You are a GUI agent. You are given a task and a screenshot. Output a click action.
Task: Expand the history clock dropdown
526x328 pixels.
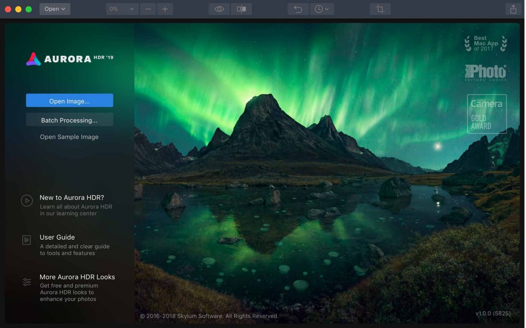(321, 9)
